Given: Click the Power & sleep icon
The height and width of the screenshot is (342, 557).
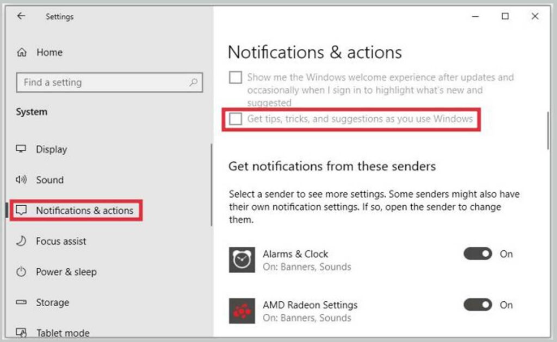Looking at the screenshot, I should point(22,272).
